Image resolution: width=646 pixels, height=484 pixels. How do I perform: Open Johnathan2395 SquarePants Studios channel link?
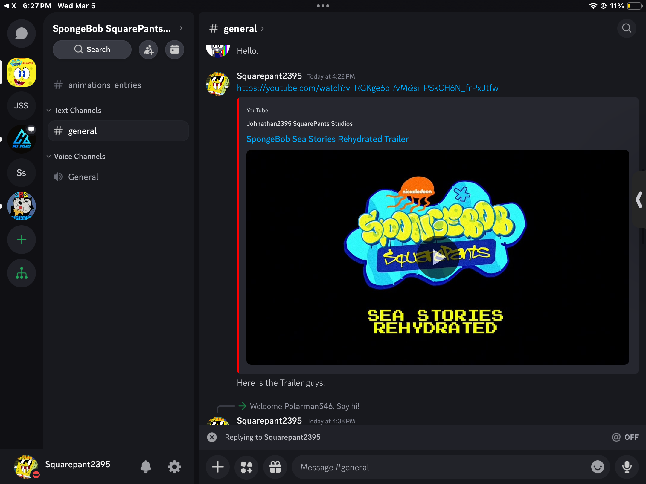coord(299,123)
